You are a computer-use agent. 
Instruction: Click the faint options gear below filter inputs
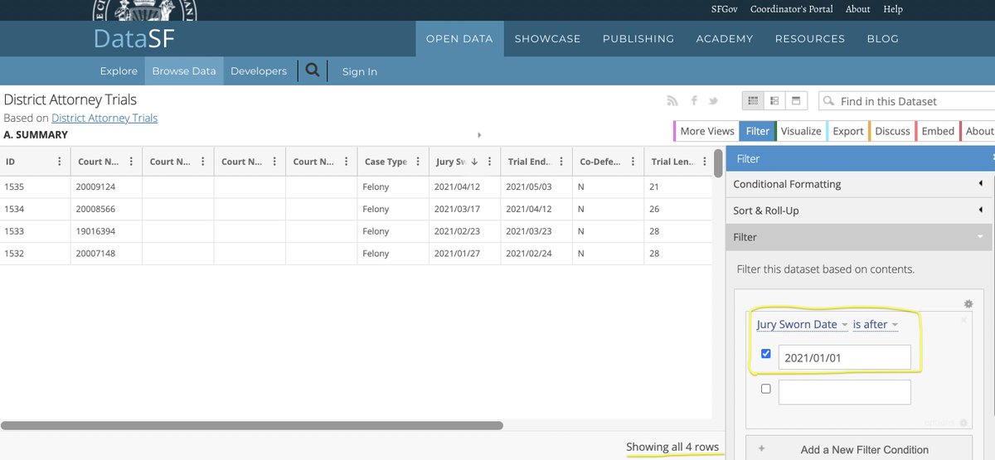coord(964,422)
